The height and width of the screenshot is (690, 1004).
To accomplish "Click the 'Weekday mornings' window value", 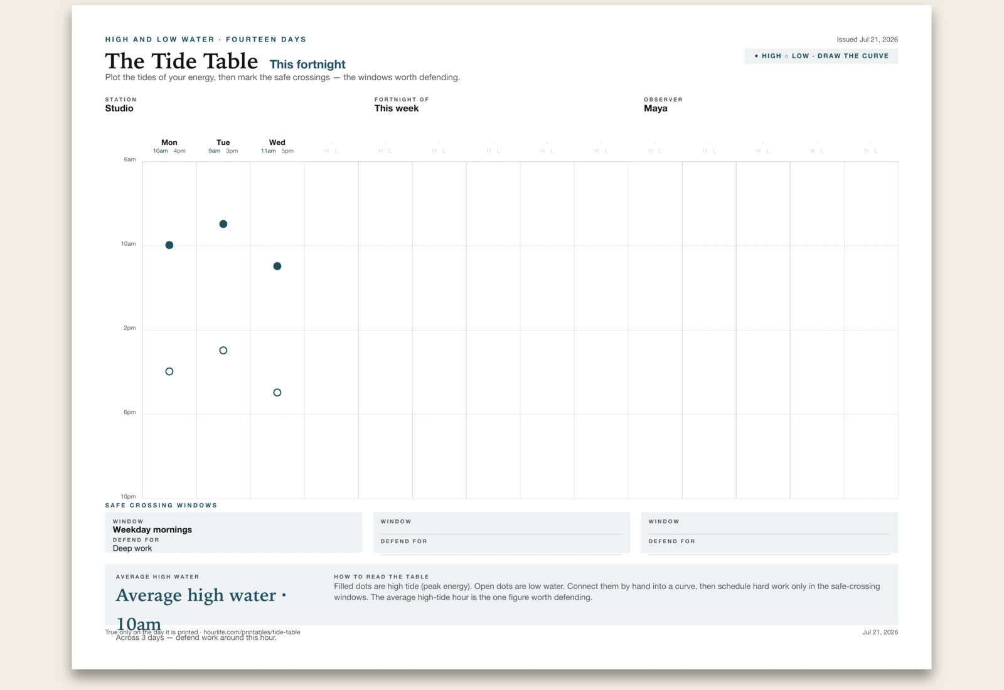I will [152, 530].
